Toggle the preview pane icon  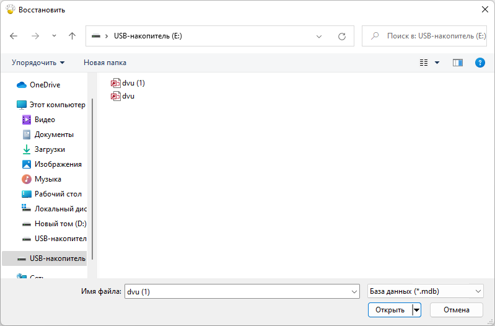(458, 63)
